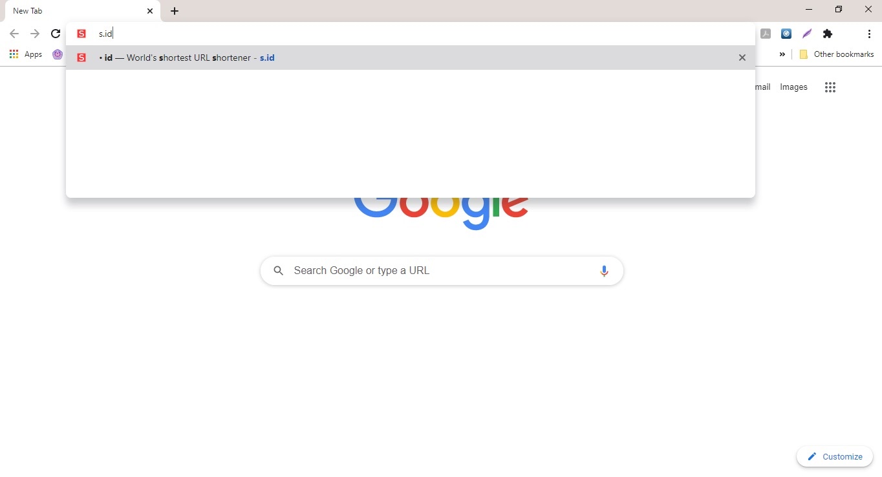Click the forward navigation arrow
The height and width of the screenshot is (477, 882).
35,34
